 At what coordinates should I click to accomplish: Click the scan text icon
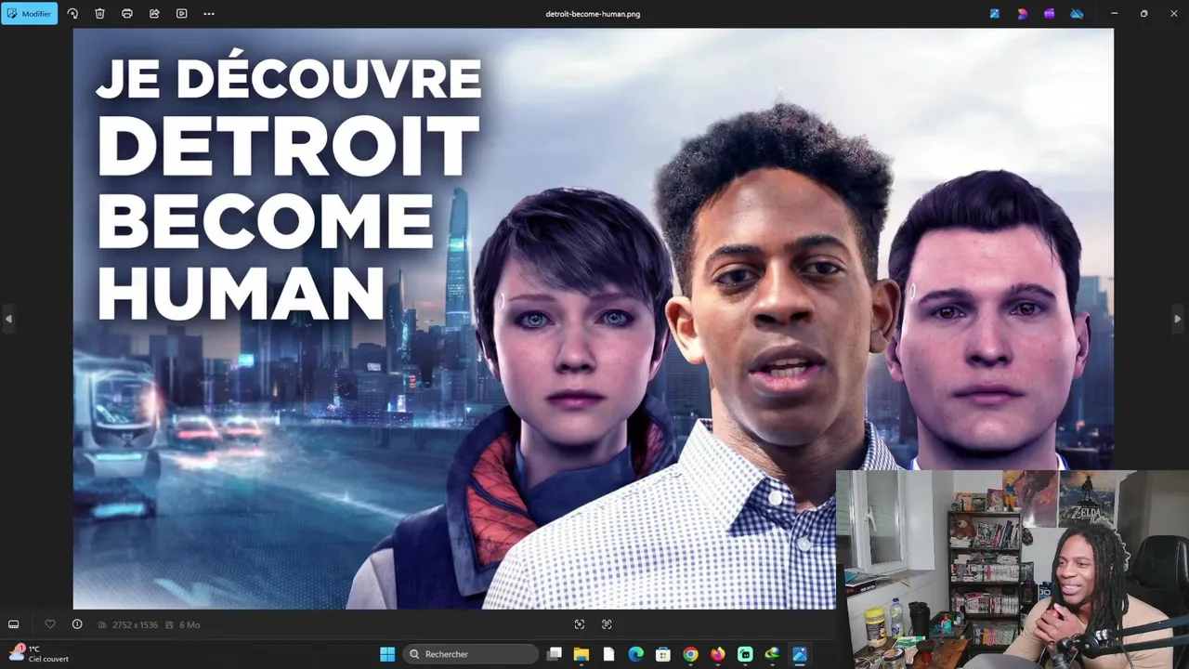coord(607,624)
